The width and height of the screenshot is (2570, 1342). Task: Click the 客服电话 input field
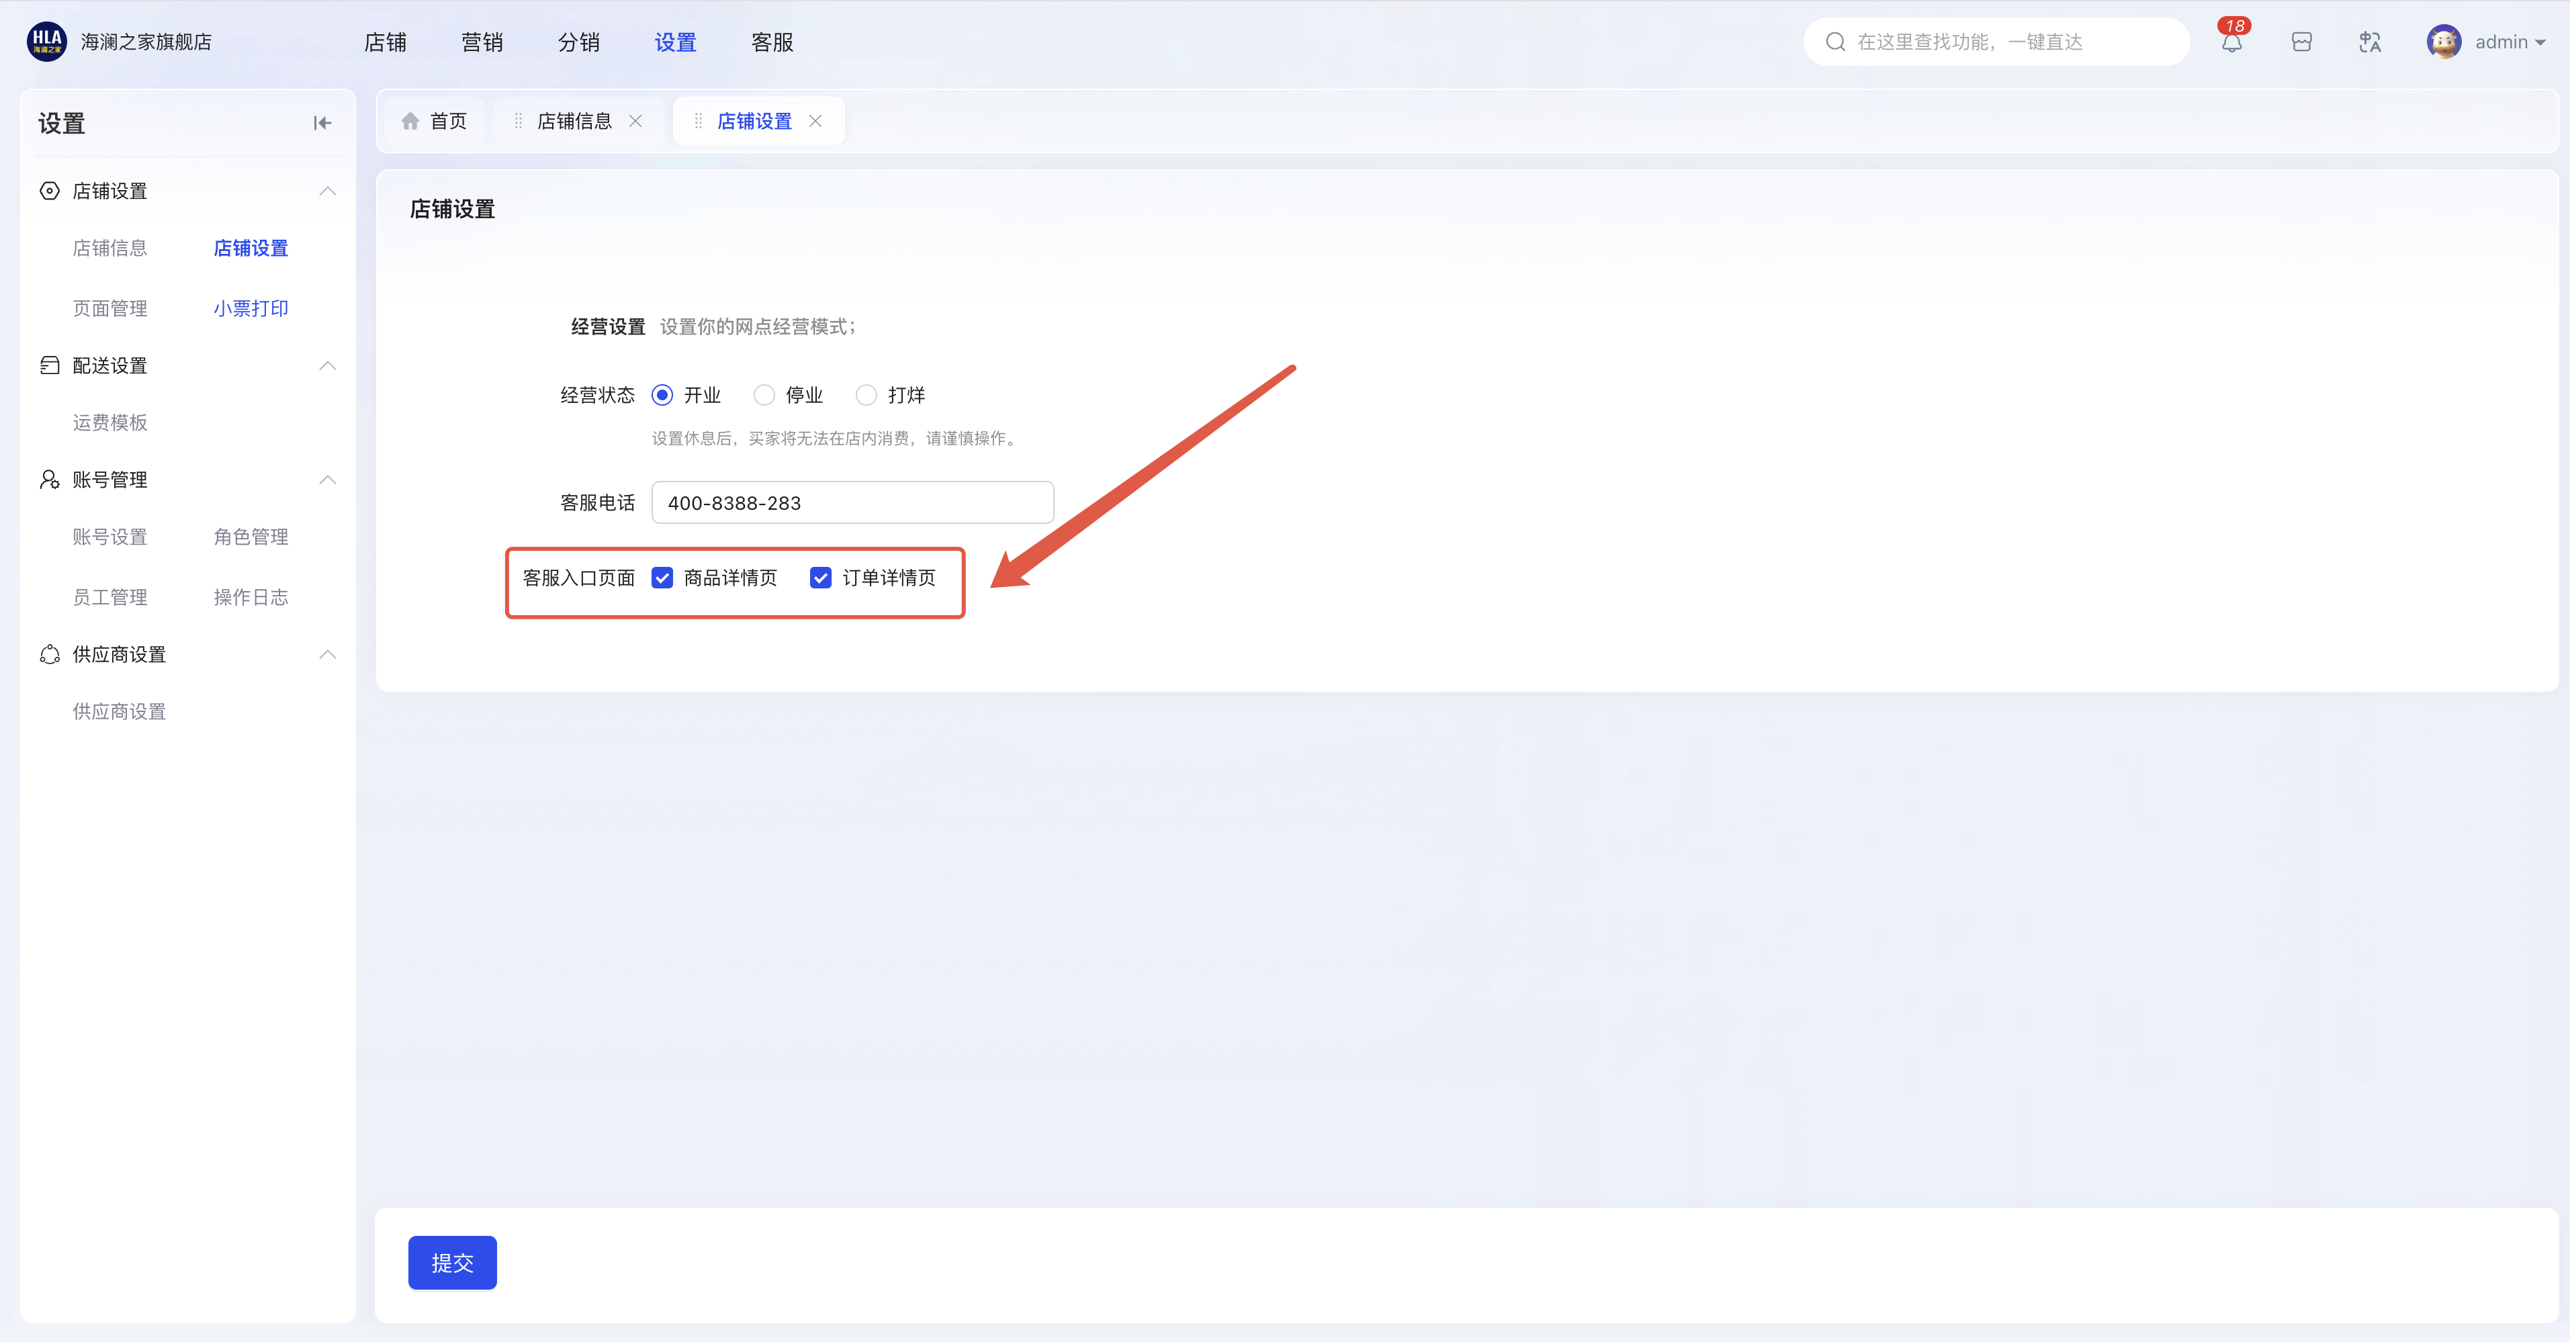click(x=852, y=503)
